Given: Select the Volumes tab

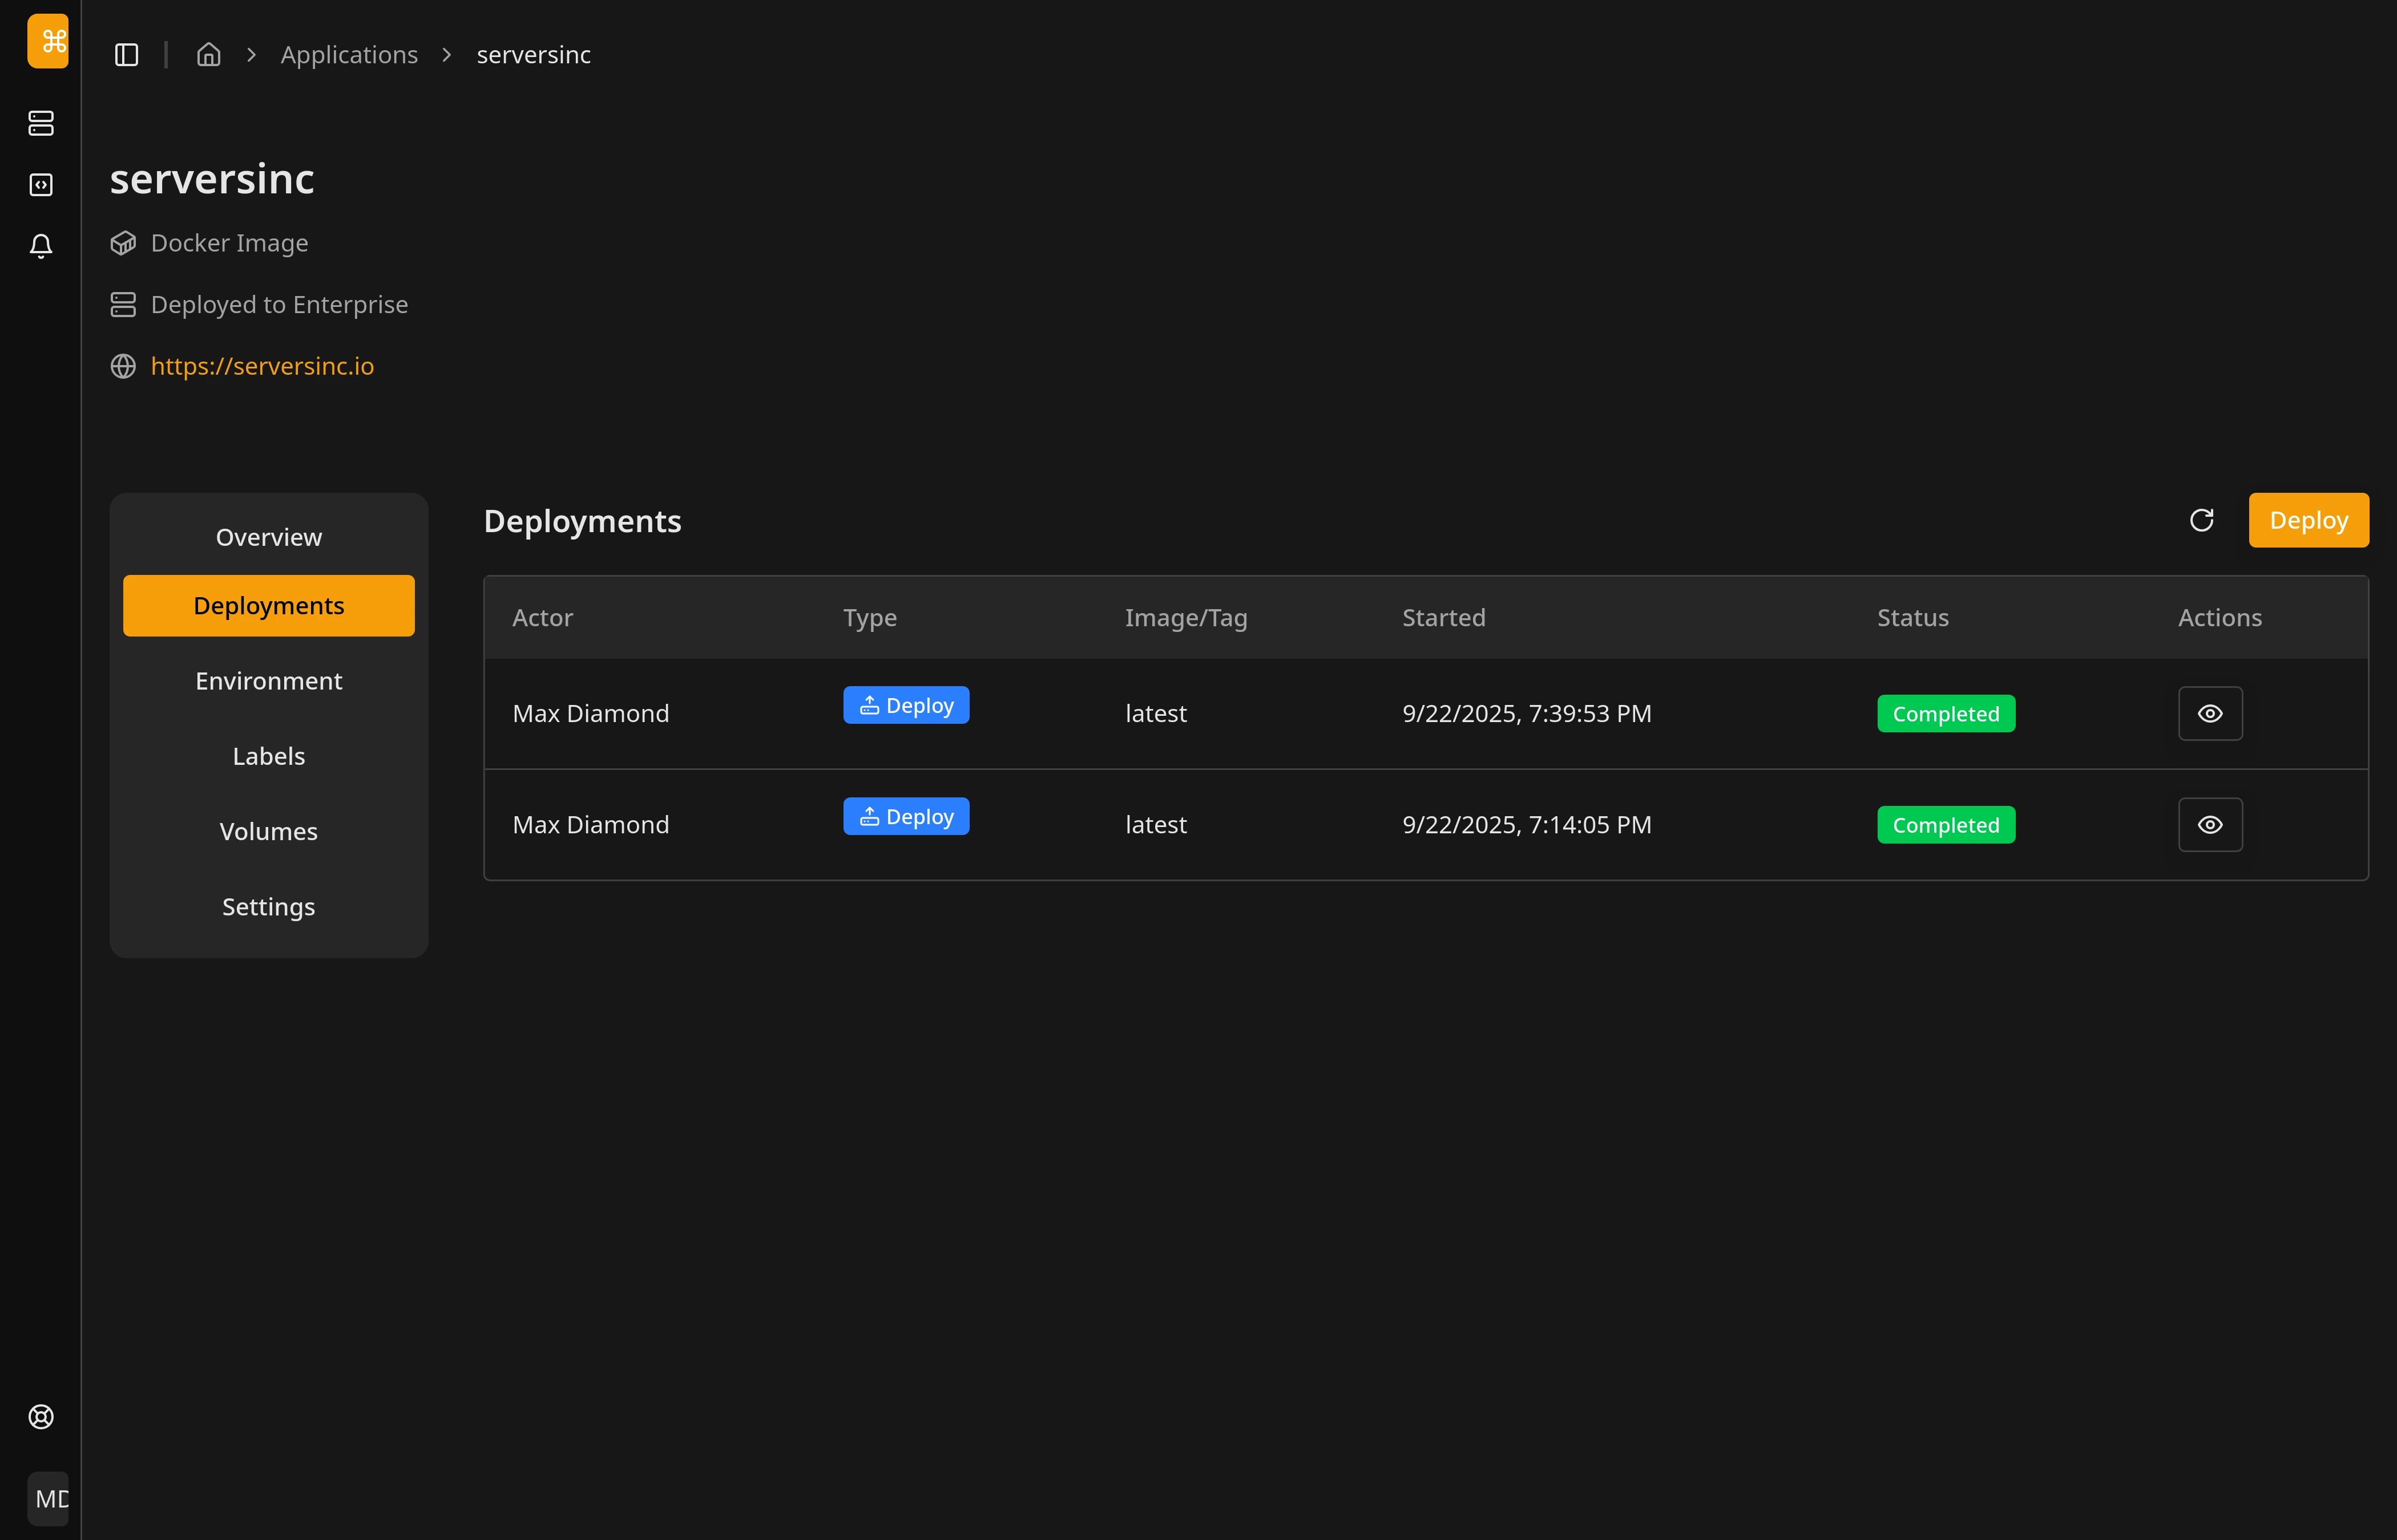Looking at the screenshot, I should pyautogui.click(x=268, y=831).
